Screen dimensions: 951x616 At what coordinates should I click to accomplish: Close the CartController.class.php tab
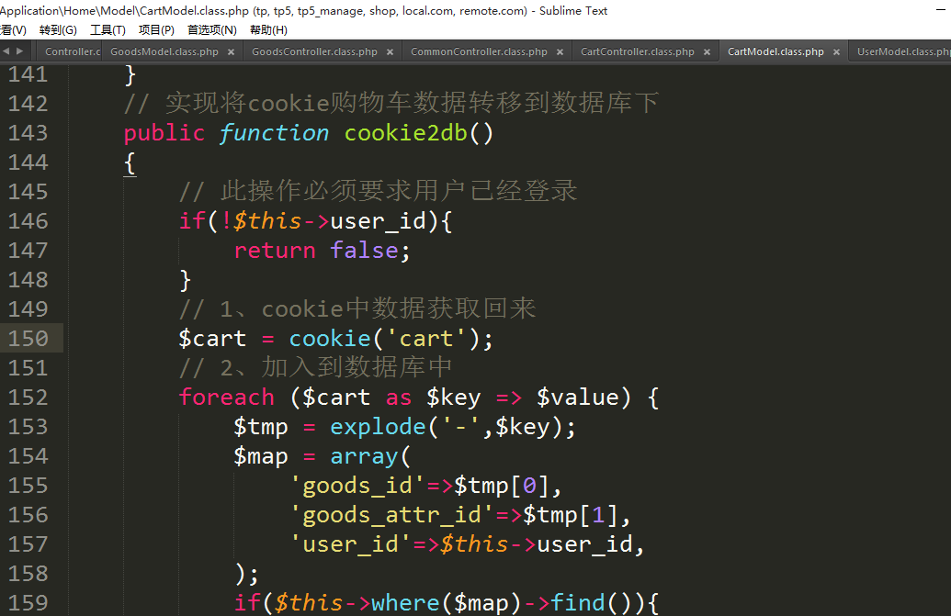[708, 52]
